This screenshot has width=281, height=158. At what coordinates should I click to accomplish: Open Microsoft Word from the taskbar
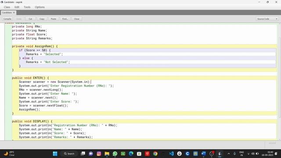204,154
